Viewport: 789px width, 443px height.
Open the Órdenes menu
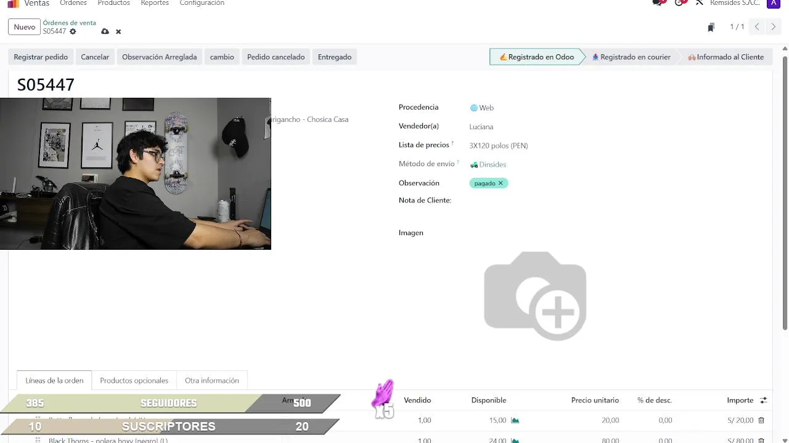[x=73, y=3]
